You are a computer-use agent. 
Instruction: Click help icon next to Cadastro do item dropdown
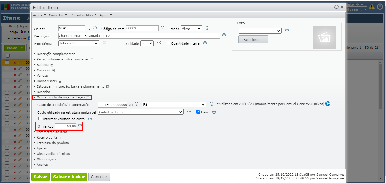click(189, 112)
